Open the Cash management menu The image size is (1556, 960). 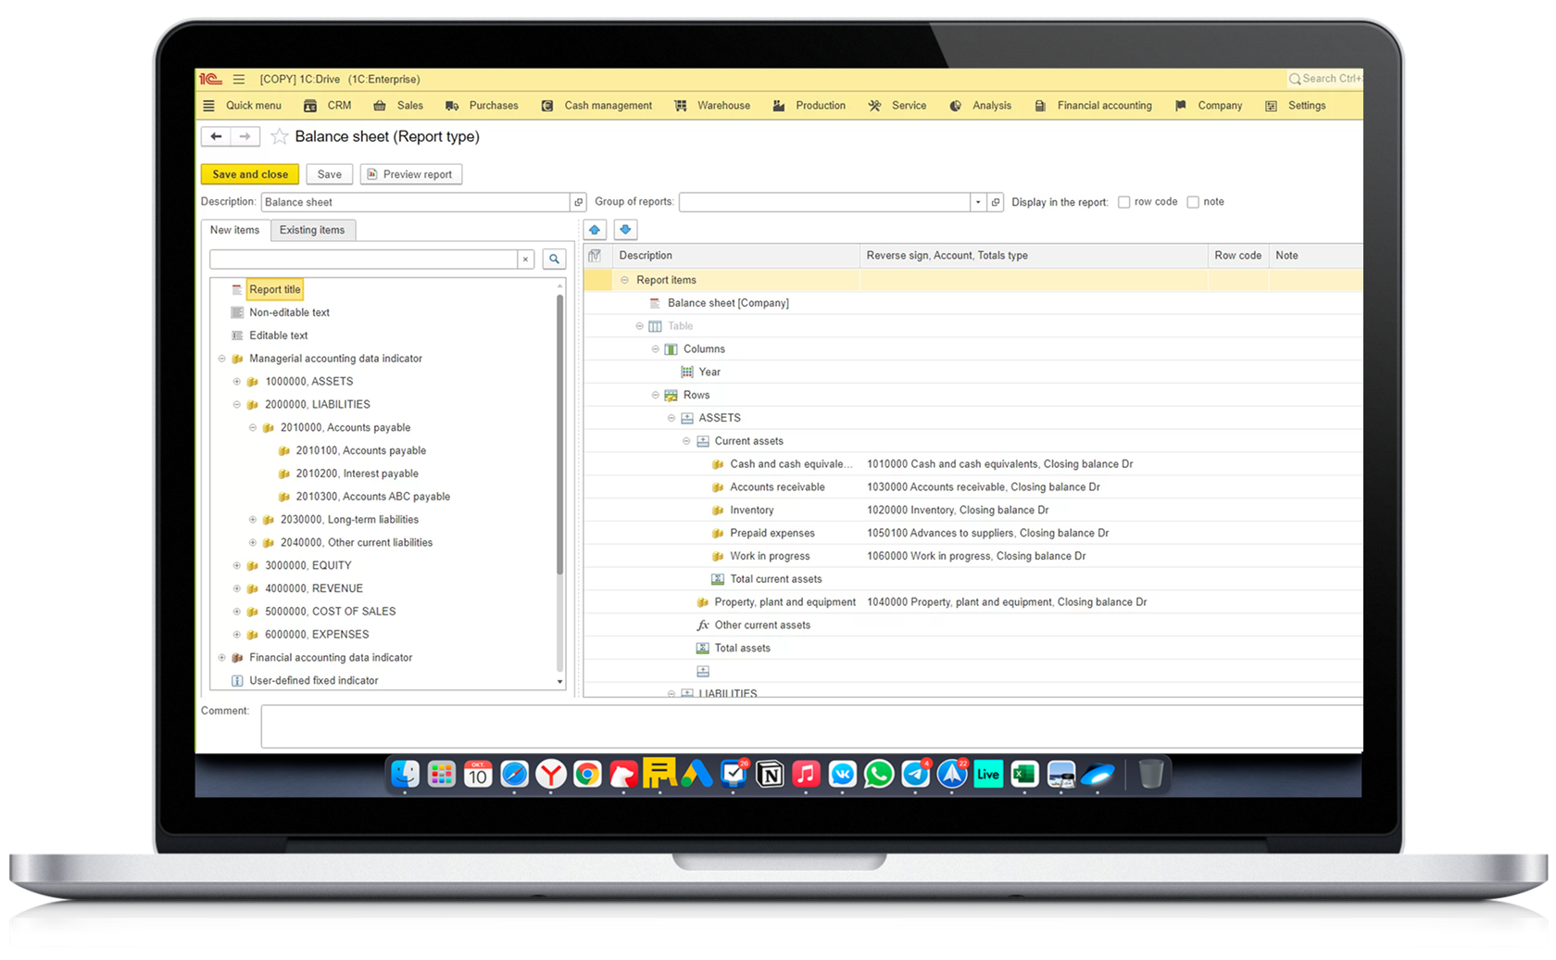click(x=597, y=106)
